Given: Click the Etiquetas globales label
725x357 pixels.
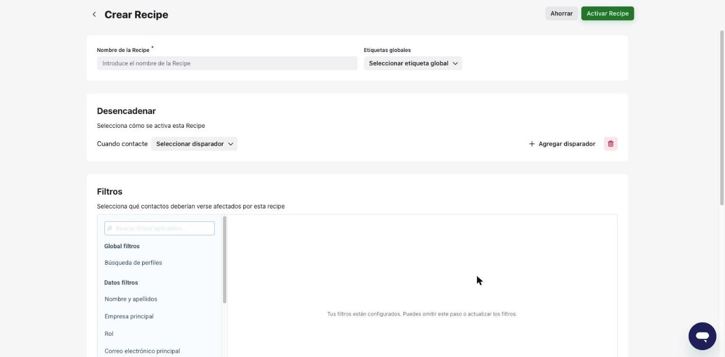Looking at the screenshot, I should [387, 50].
